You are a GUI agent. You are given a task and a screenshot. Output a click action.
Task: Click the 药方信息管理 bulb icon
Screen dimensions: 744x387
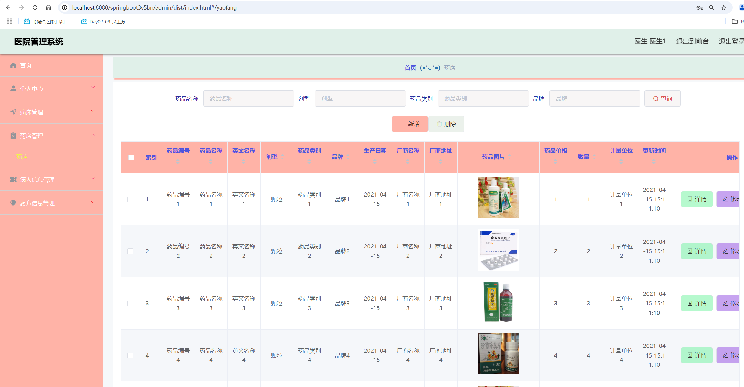pos(13,203)
